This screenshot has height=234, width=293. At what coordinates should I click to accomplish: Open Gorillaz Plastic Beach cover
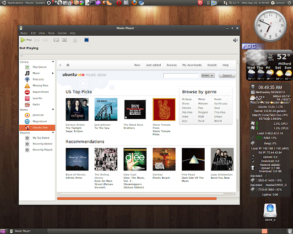pyautogui.click(x=164, y=159)
